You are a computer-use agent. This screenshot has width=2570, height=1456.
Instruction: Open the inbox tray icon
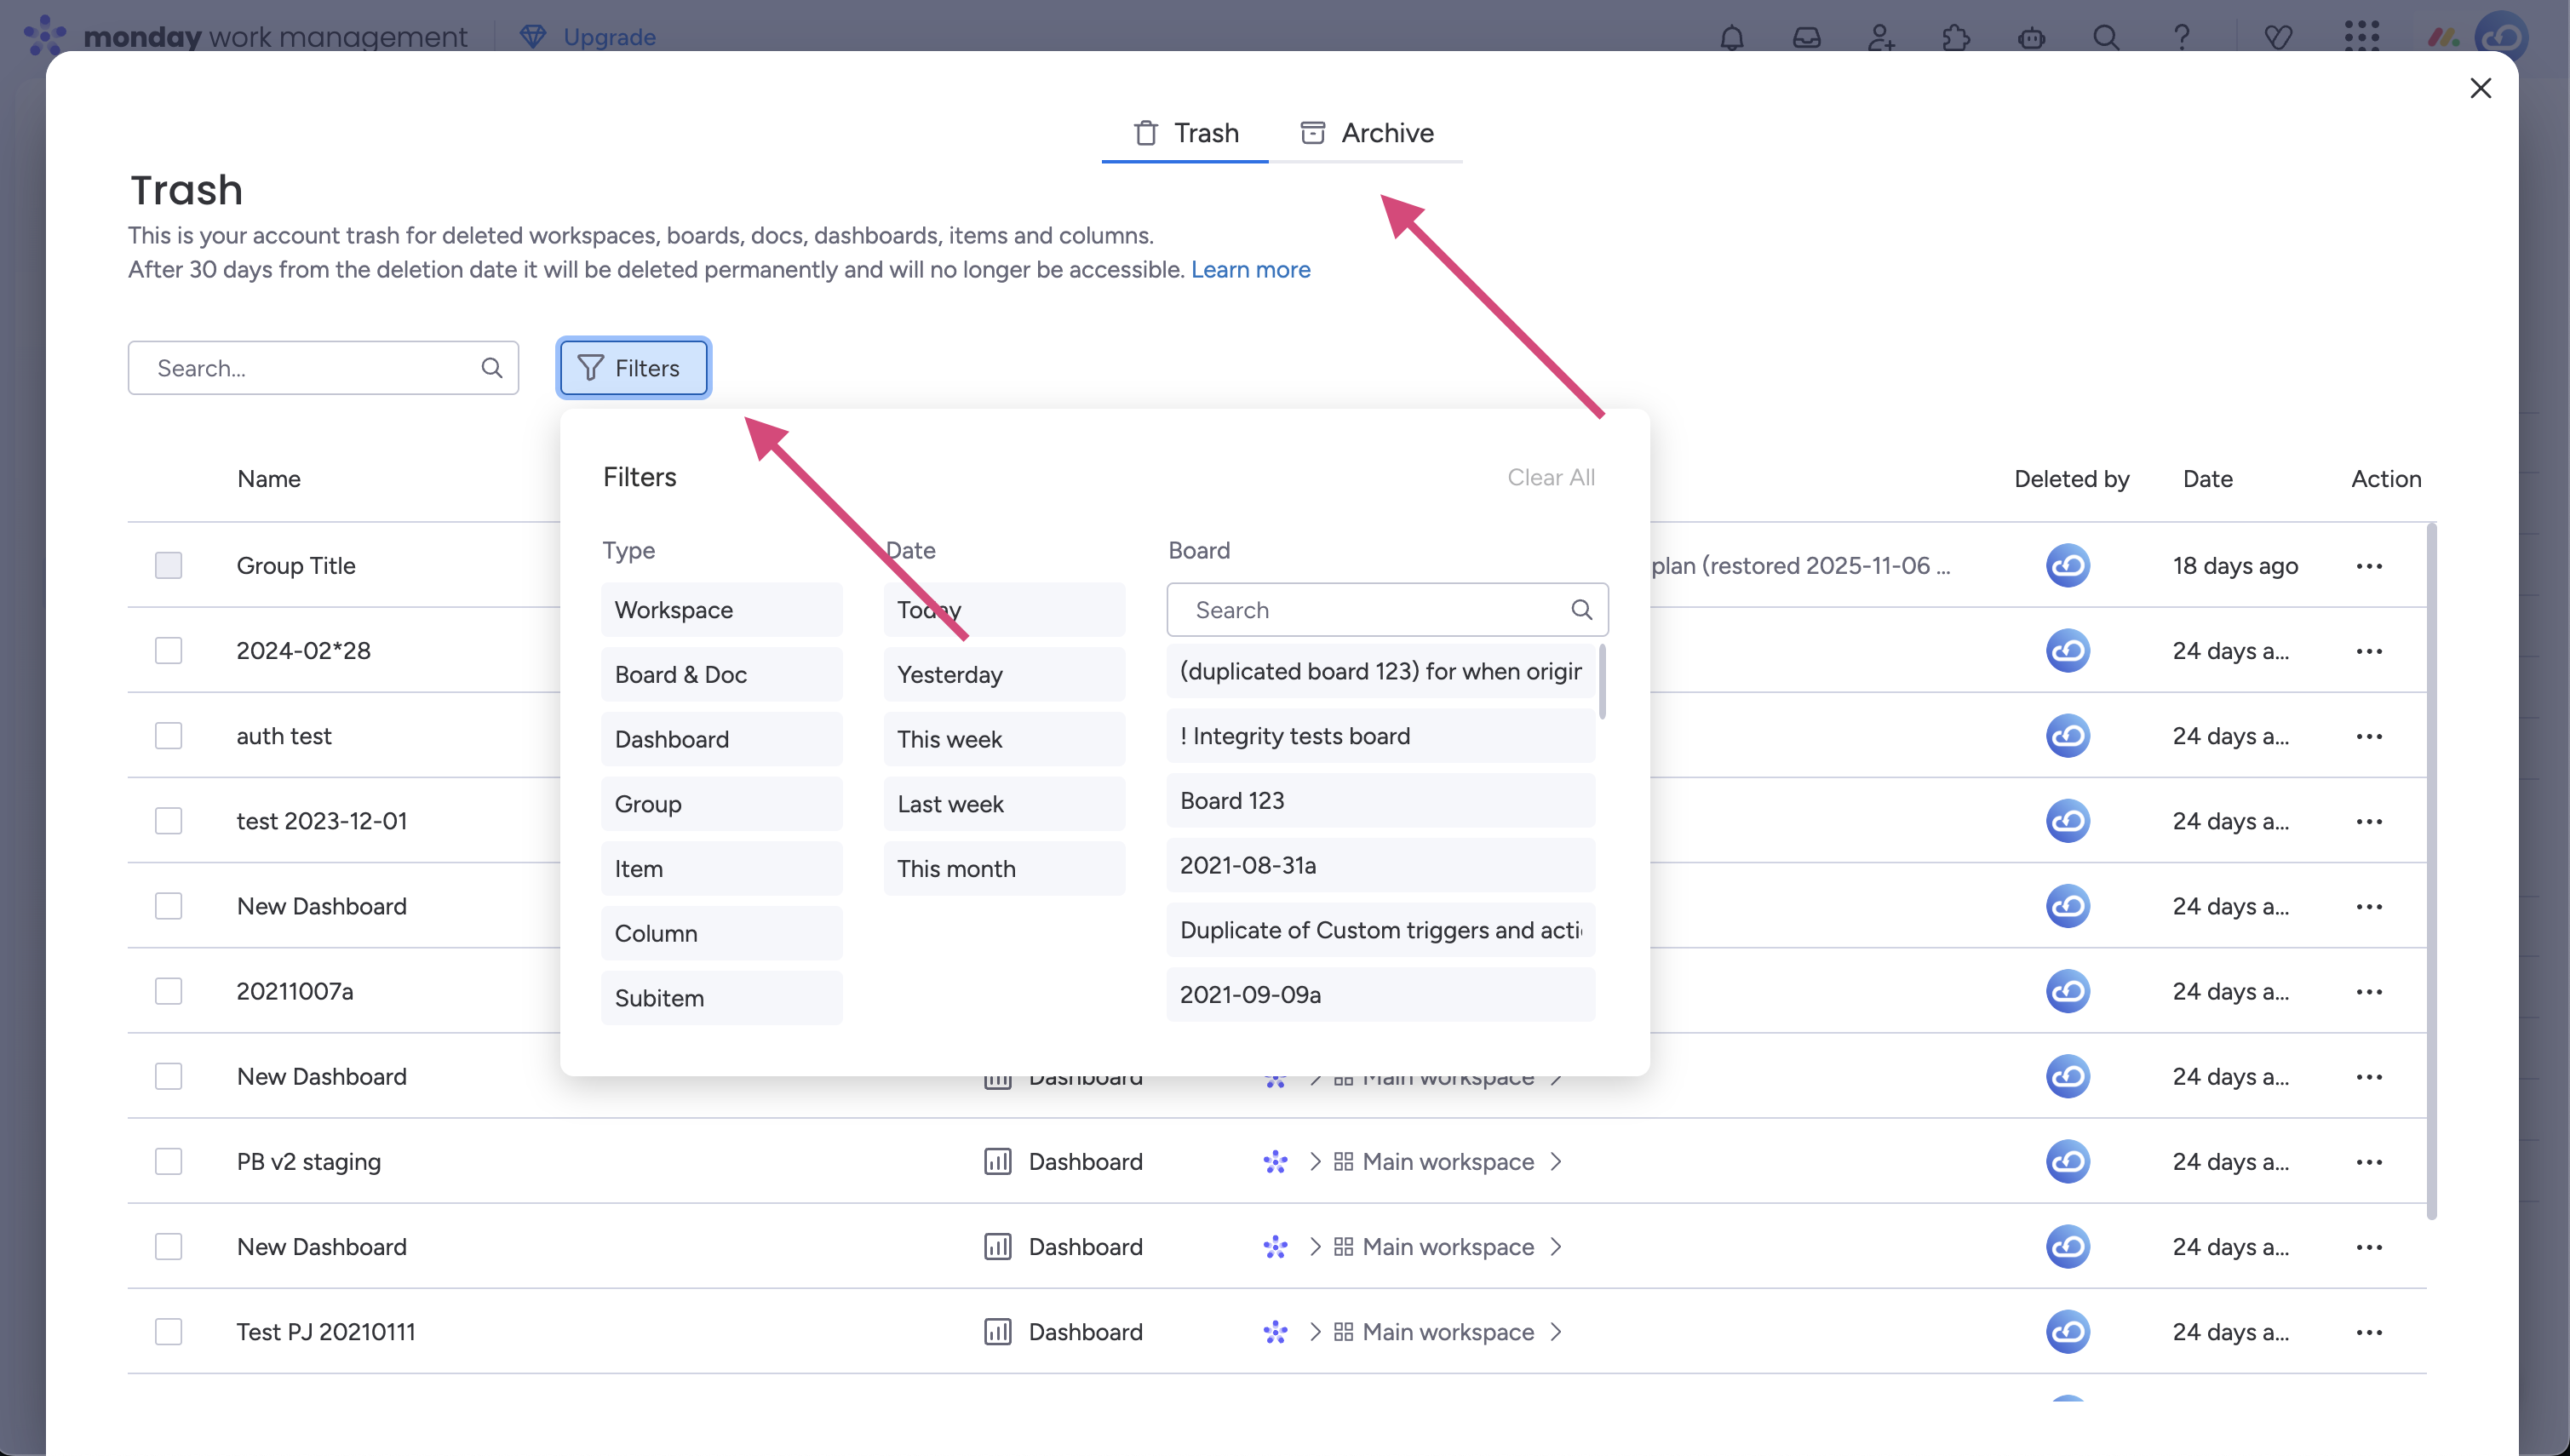pyautogui.click(x=1806, y=38)
